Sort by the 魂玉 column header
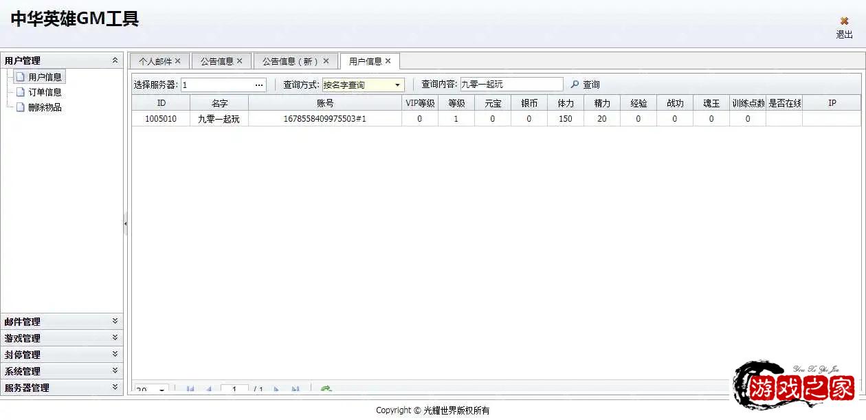Screen dimensions: 866x420 [x=711, y=102]
